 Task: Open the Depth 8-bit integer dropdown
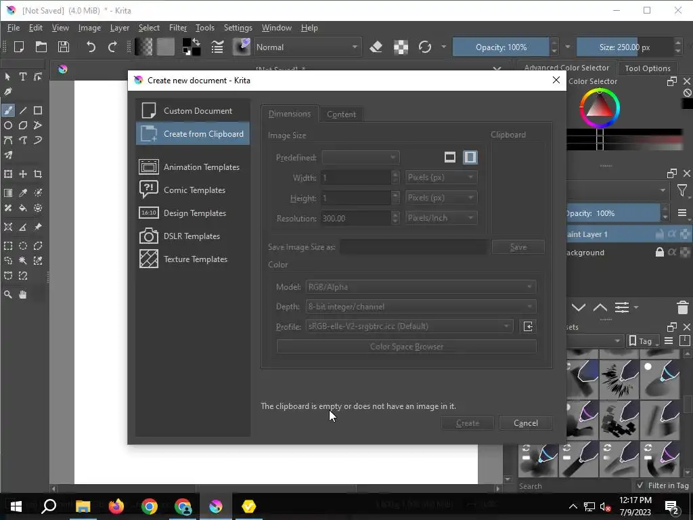point(421,307)
